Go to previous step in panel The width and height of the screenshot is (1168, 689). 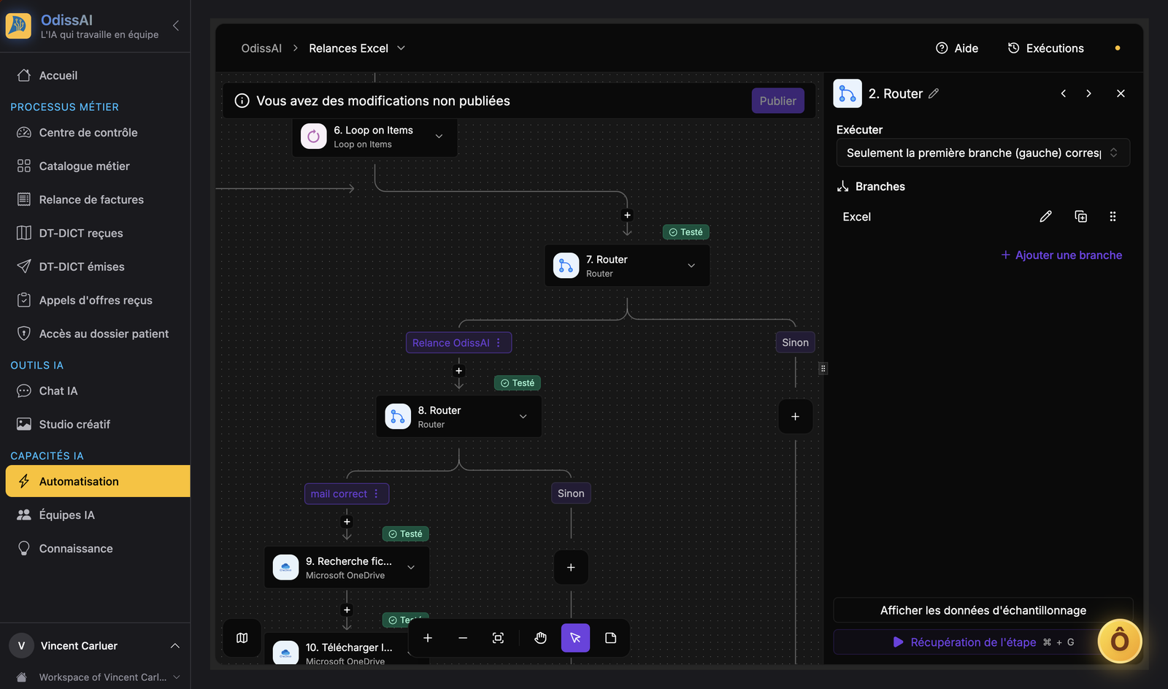click(x=1064, y=93)
